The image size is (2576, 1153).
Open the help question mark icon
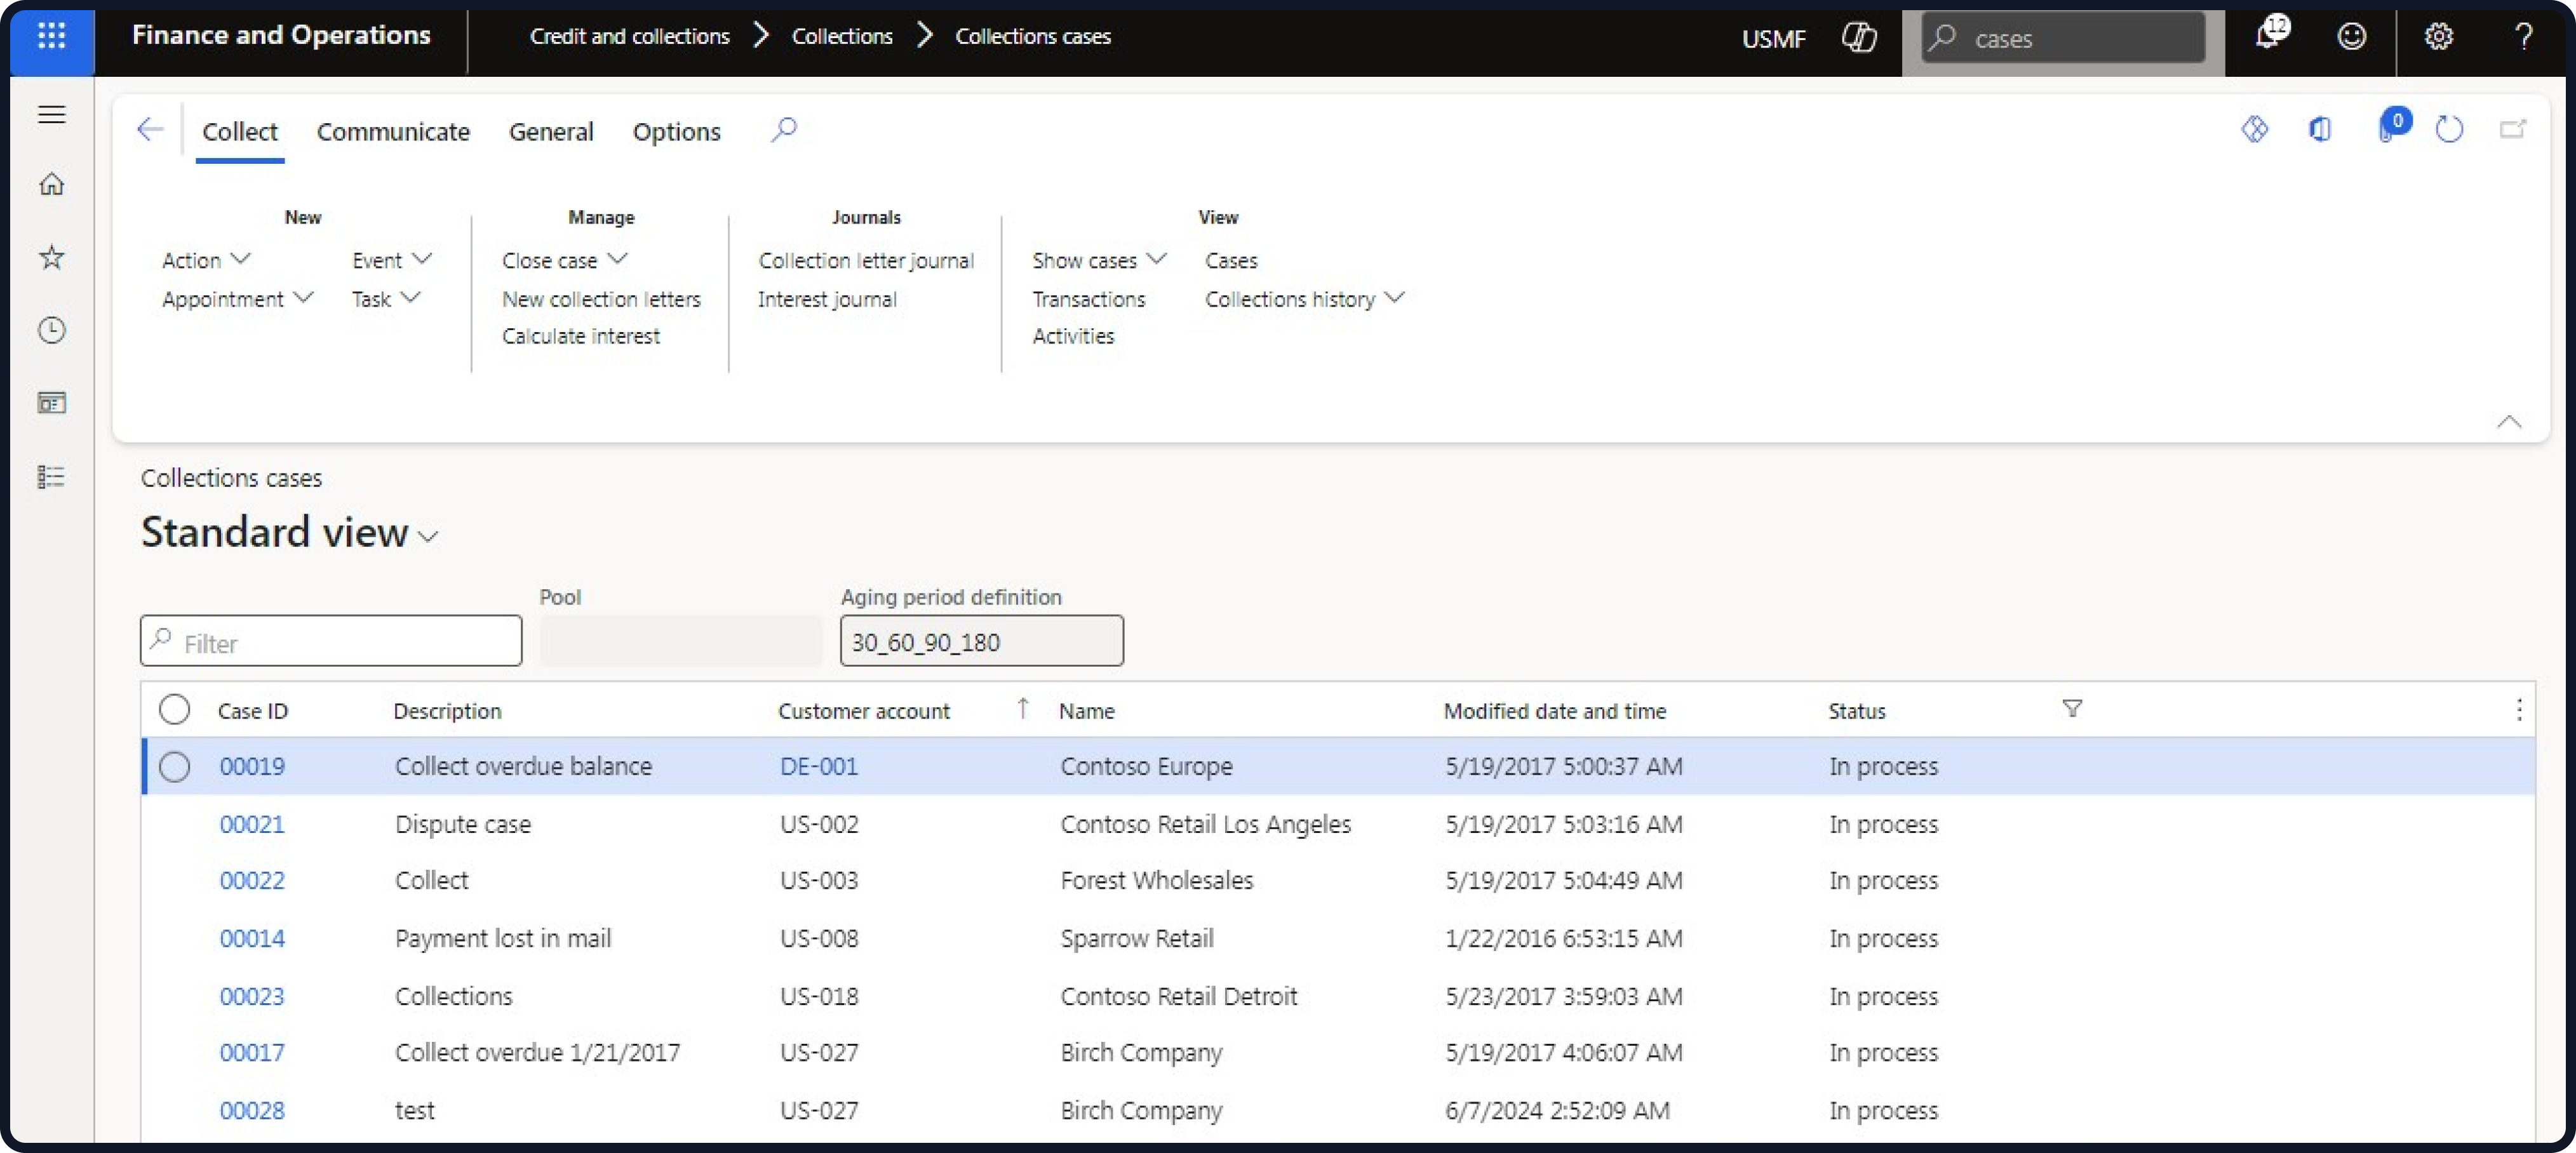(x=2523, y=37)
